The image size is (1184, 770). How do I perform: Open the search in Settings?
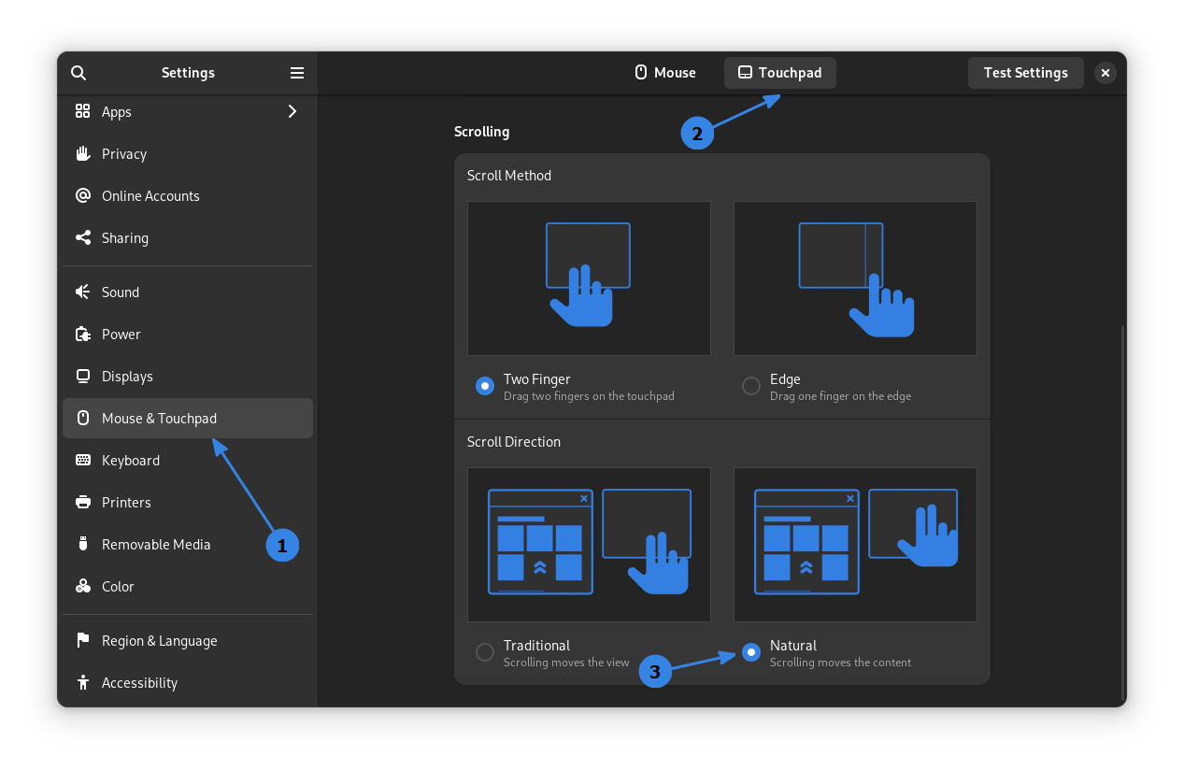[x=78, y=72]
